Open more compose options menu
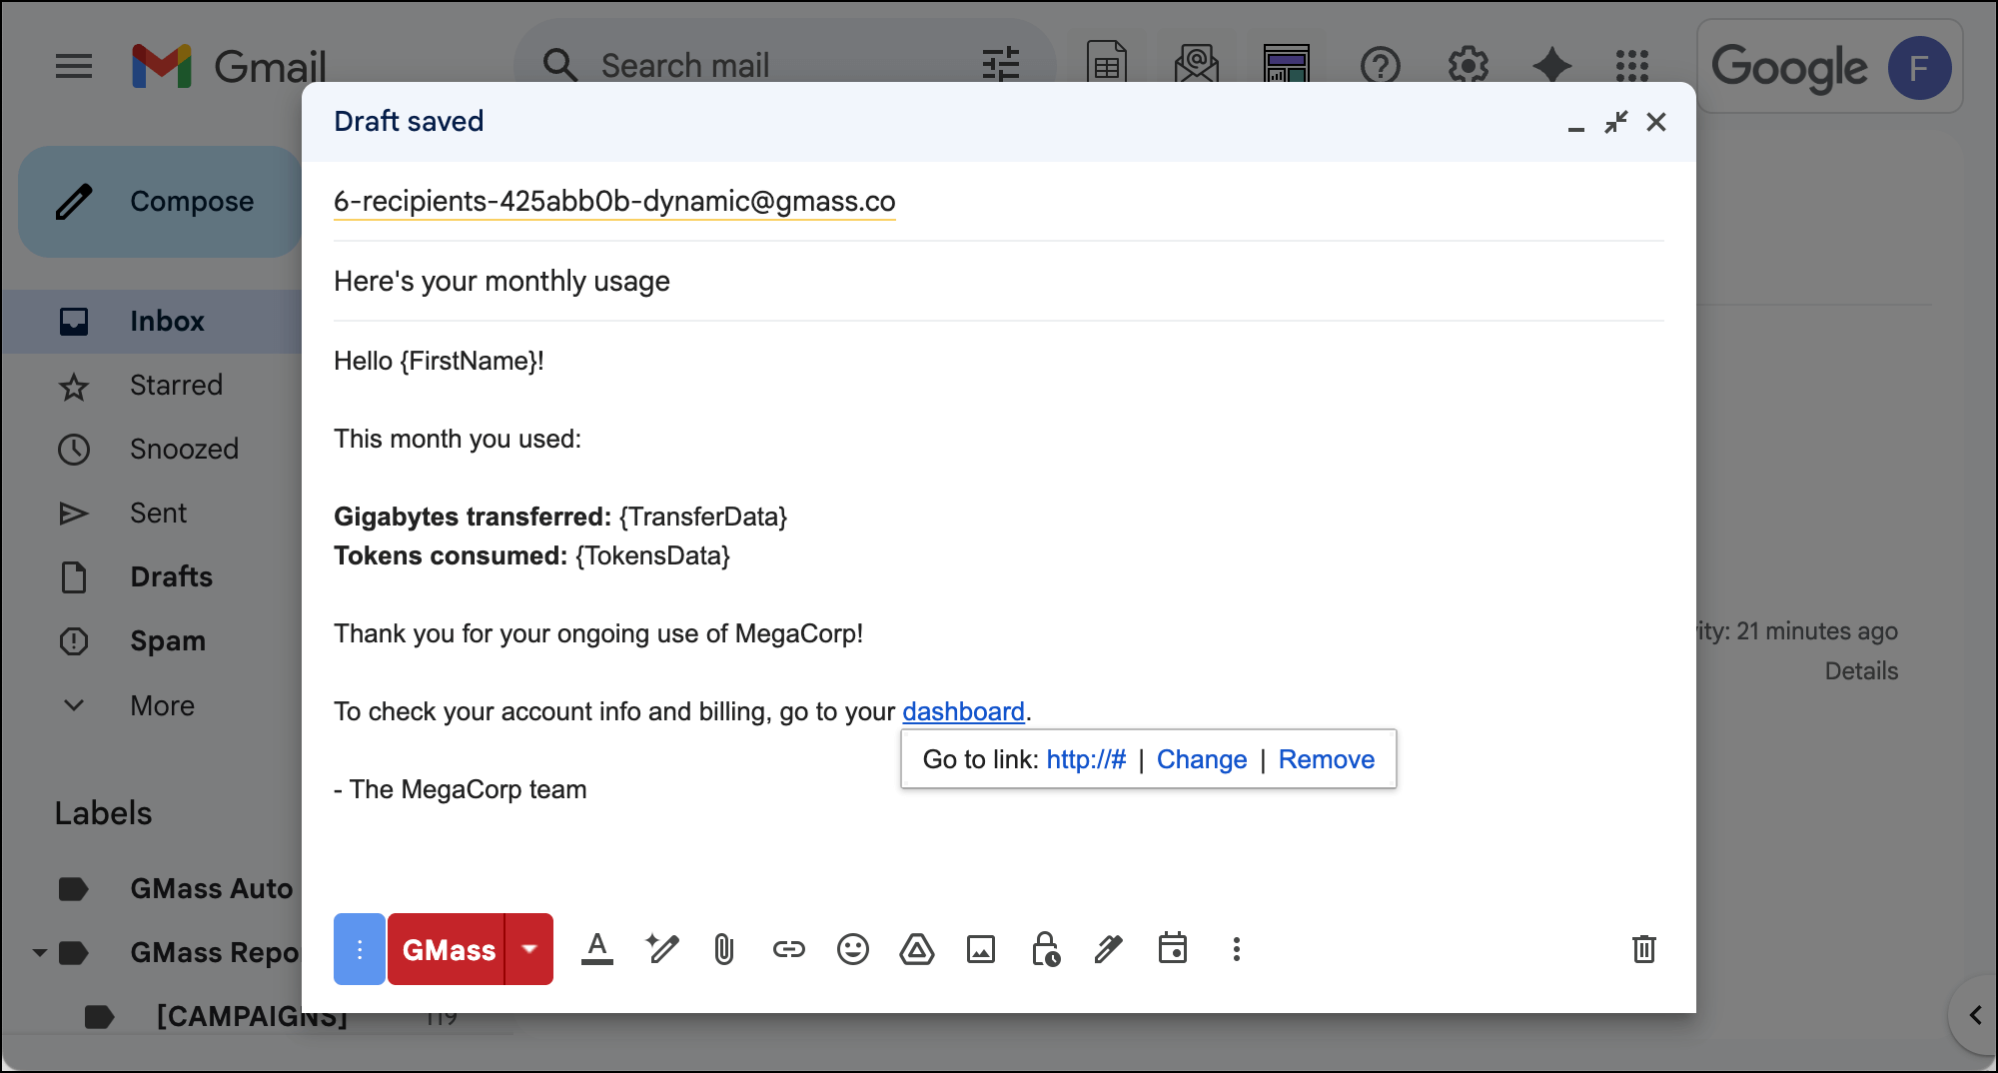 pos(1236,949)
